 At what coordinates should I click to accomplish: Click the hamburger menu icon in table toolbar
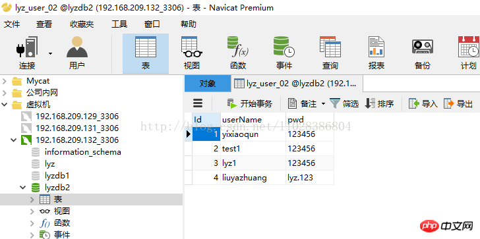point(198,103)
